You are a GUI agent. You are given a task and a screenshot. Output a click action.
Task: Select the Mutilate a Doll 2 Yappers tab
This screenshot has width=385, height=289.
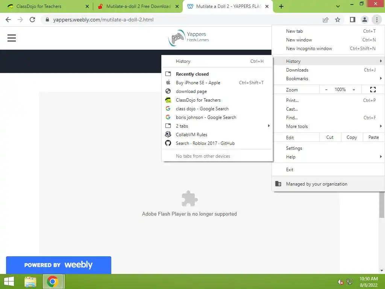[x=227, y=6]
